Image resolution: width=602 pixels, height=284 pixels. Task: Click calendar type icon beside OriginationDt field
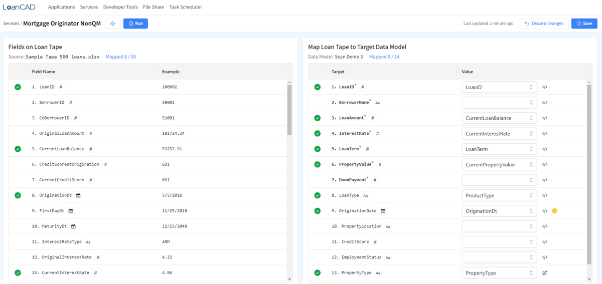[78, 195]
